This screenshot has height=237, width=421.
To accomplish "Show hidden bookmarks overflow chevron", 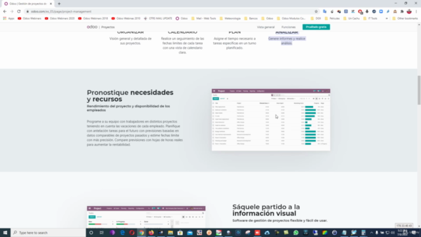I will point(387,18).
